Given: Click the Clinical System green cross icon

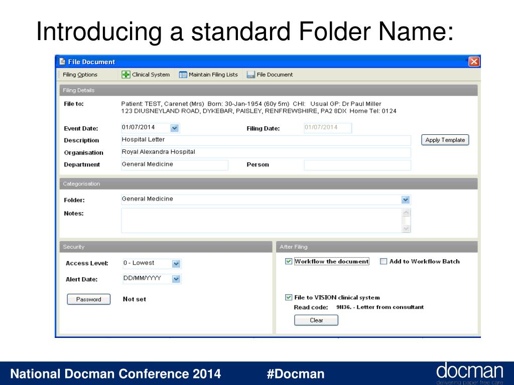Looking at the screenshot, I should pyautogui.click(x=126, y=75).
